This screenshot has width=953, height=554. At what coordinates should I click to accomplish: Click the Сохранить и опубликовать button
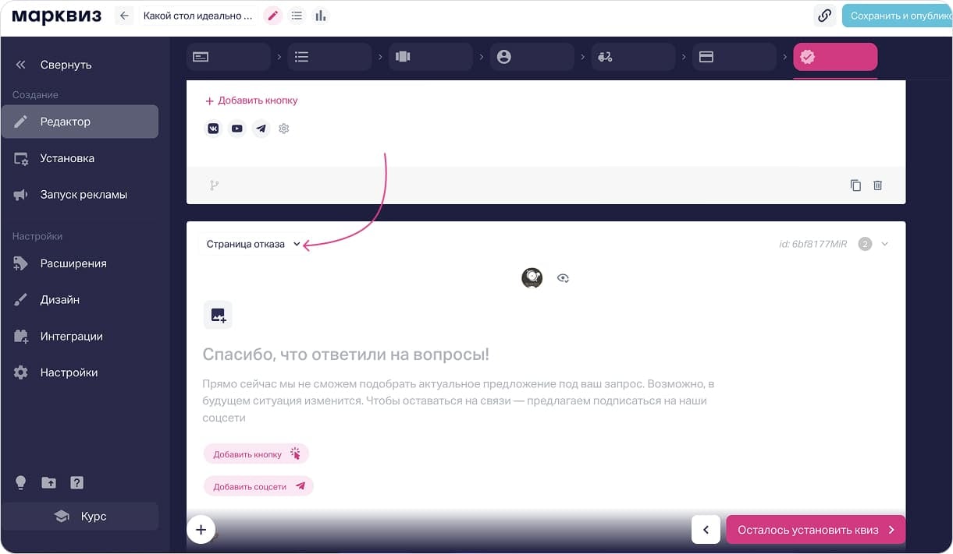(898, 16)
